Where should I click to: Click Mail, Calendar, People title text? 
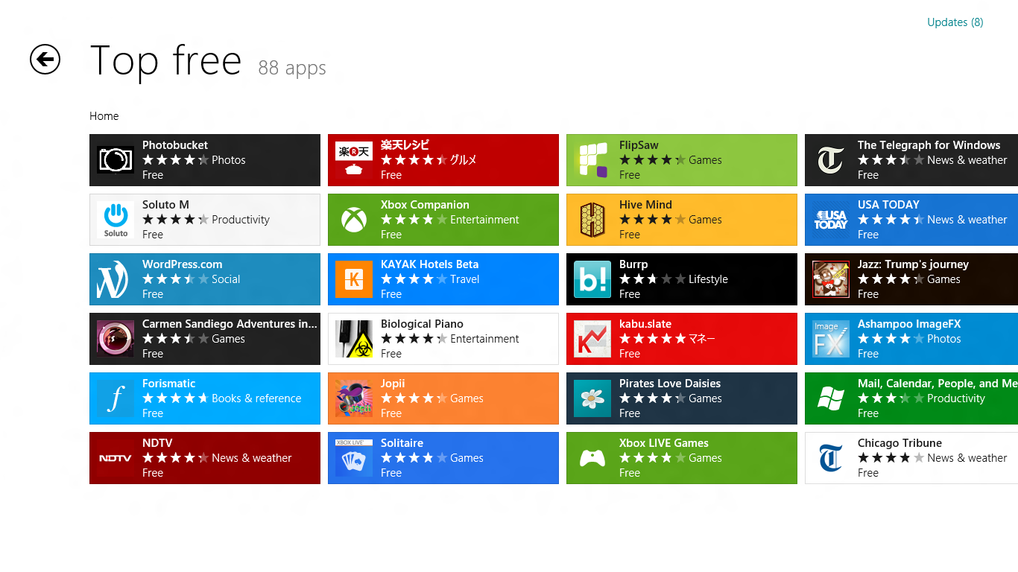pyautogui.click(x=938, y=384)
